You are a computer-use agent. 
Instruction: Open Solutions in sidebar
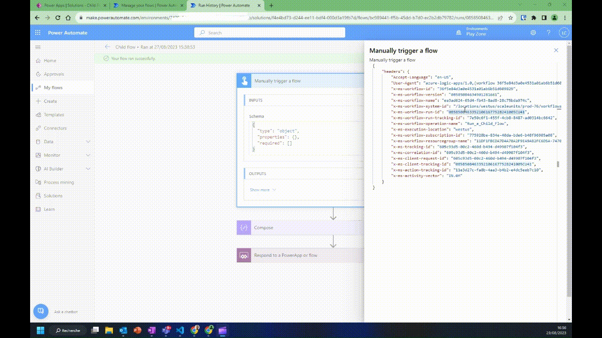coord(53,196)
